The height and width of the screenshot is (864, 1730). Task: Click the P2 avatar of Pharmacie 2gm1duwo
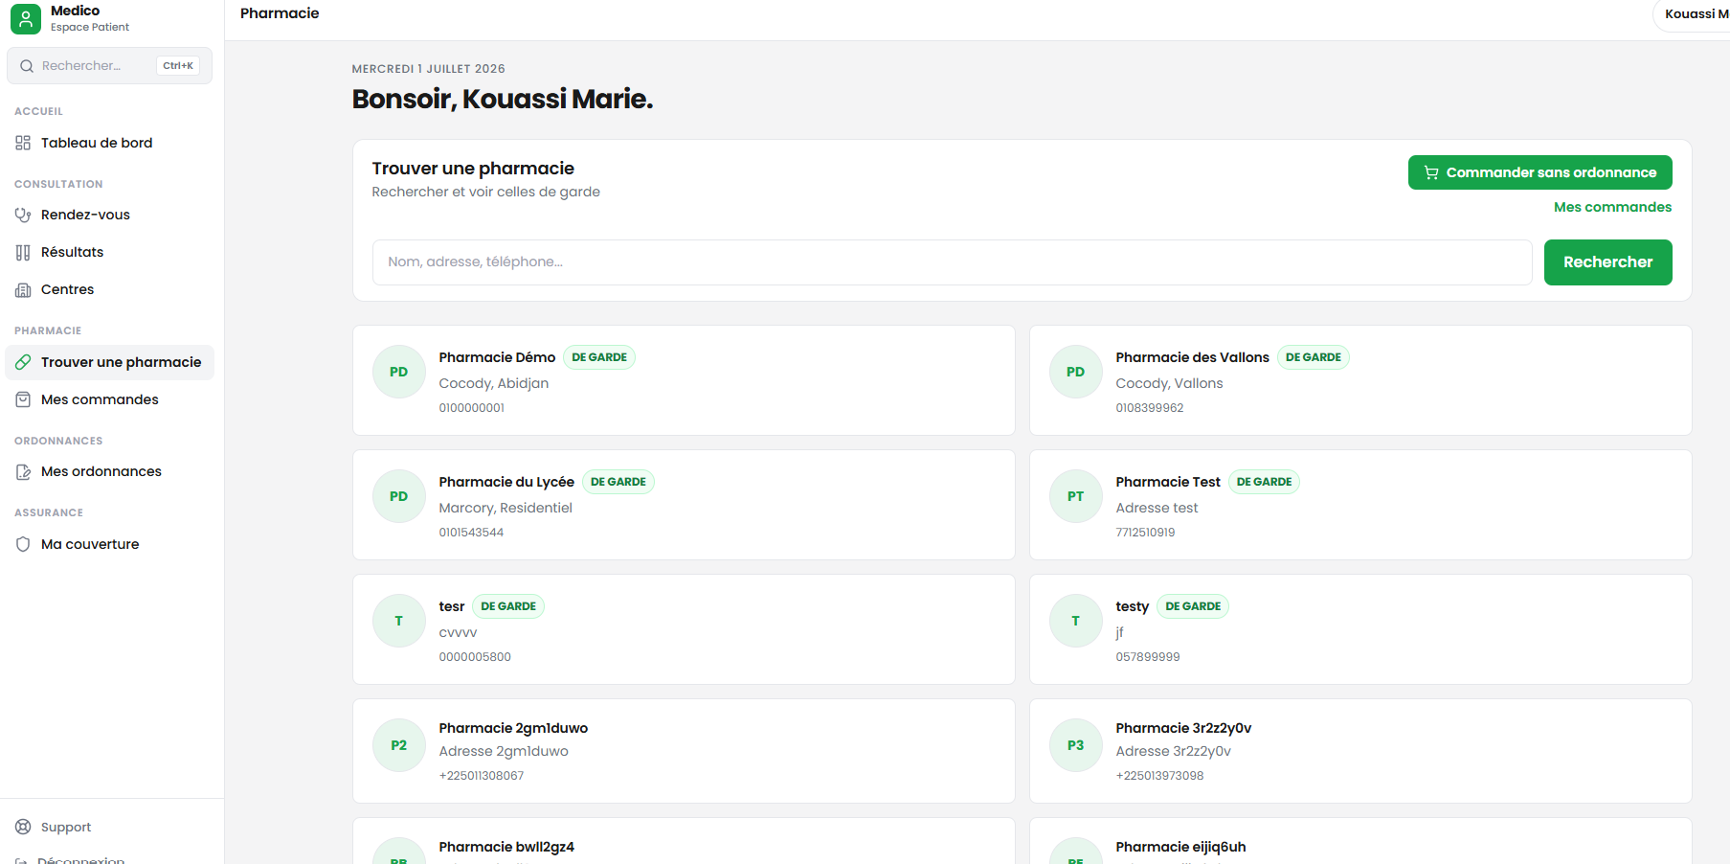coord(399,745)
